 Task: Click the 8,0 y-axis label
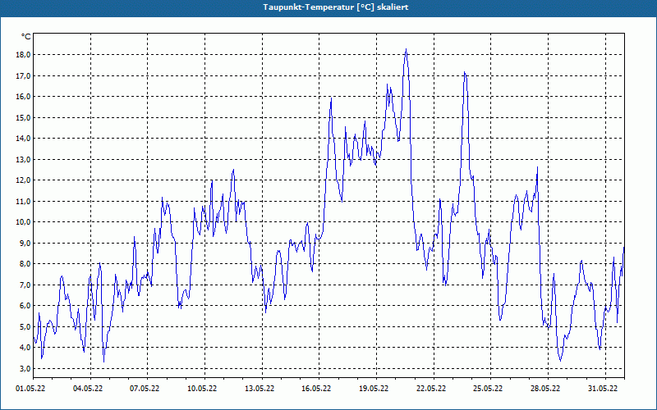25,264
